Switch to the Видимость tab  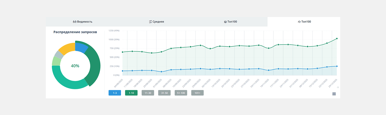tap(83, 22)
